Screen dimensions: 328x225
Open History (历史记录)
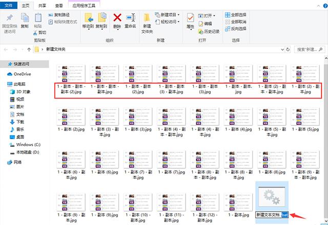(x=209, y=32)
